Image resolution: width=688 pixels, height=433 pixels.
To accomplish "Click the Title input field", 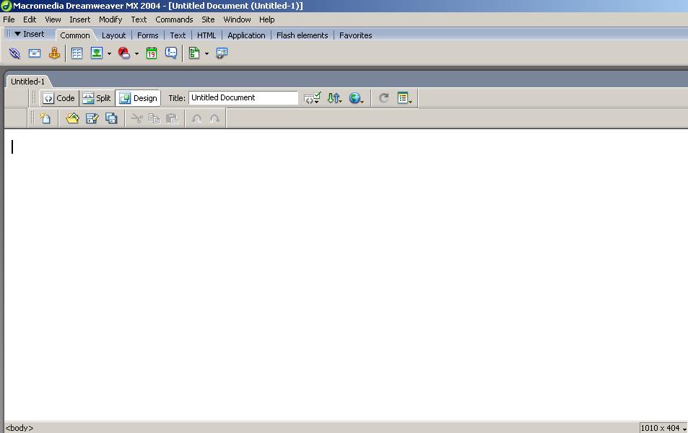I will (x=243, y=98).
